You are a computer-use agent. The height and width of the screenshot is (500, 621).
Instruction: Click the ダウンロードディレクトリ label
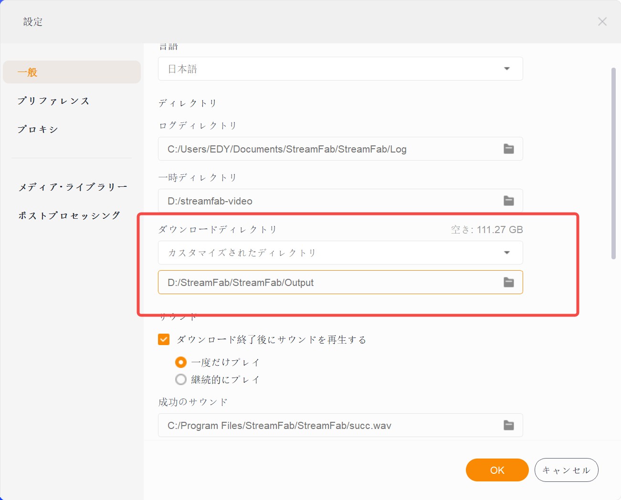[x=218, y=229]
